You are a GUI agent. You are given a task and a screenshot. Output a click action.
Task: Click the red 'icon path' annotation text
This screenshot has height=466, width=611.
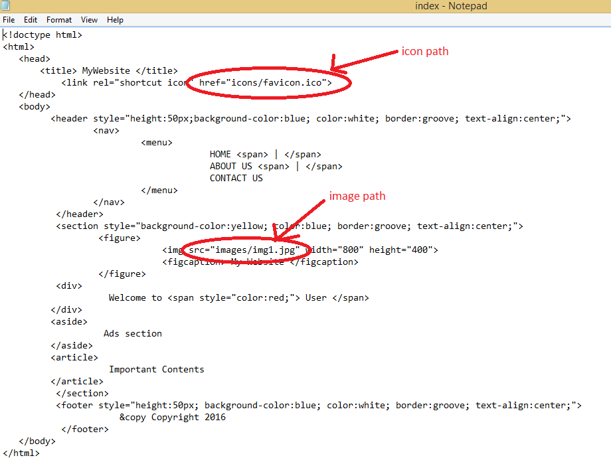[425, 51]
